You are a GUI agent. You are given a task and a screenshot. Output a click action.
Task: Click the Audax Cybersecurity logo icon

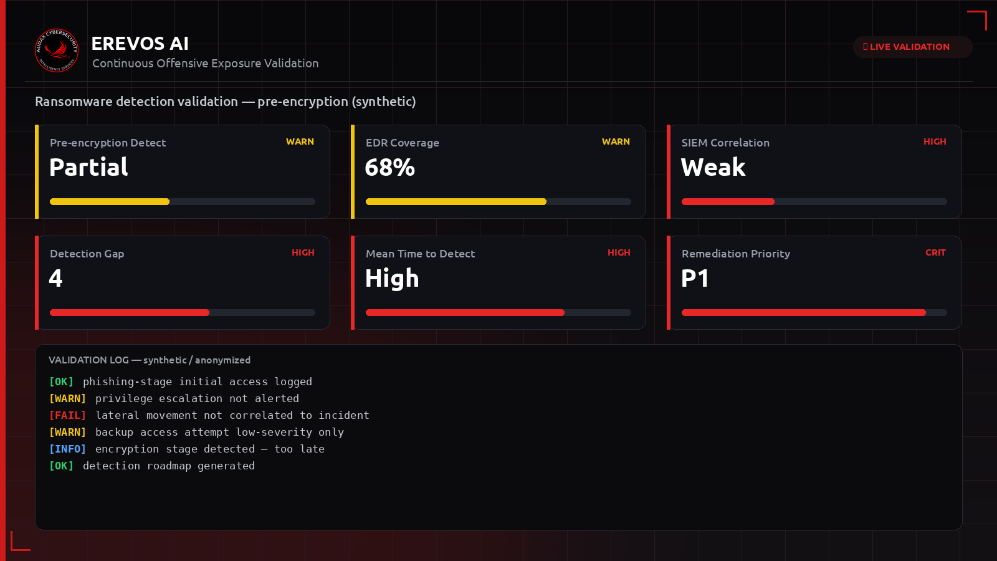(57, 50)
